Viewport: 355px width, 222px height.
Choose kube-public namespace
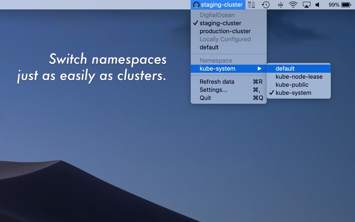pos(299,85)
